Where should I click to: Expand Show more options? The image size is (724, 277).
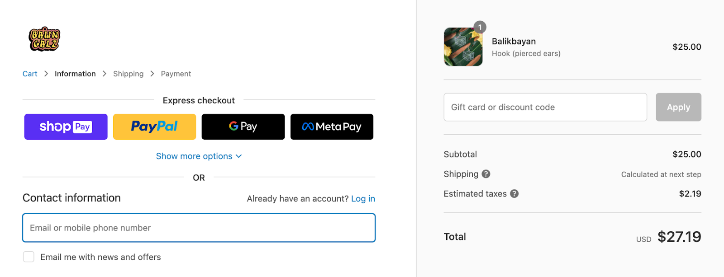(194, 156)
